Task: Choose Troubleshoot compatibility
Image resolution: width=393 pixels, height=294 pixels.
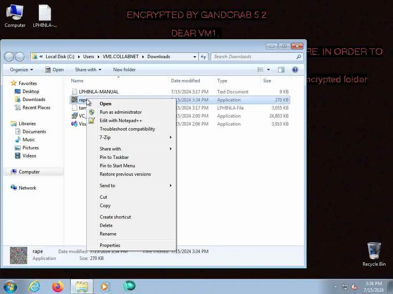Action: (x=131, y=129)
